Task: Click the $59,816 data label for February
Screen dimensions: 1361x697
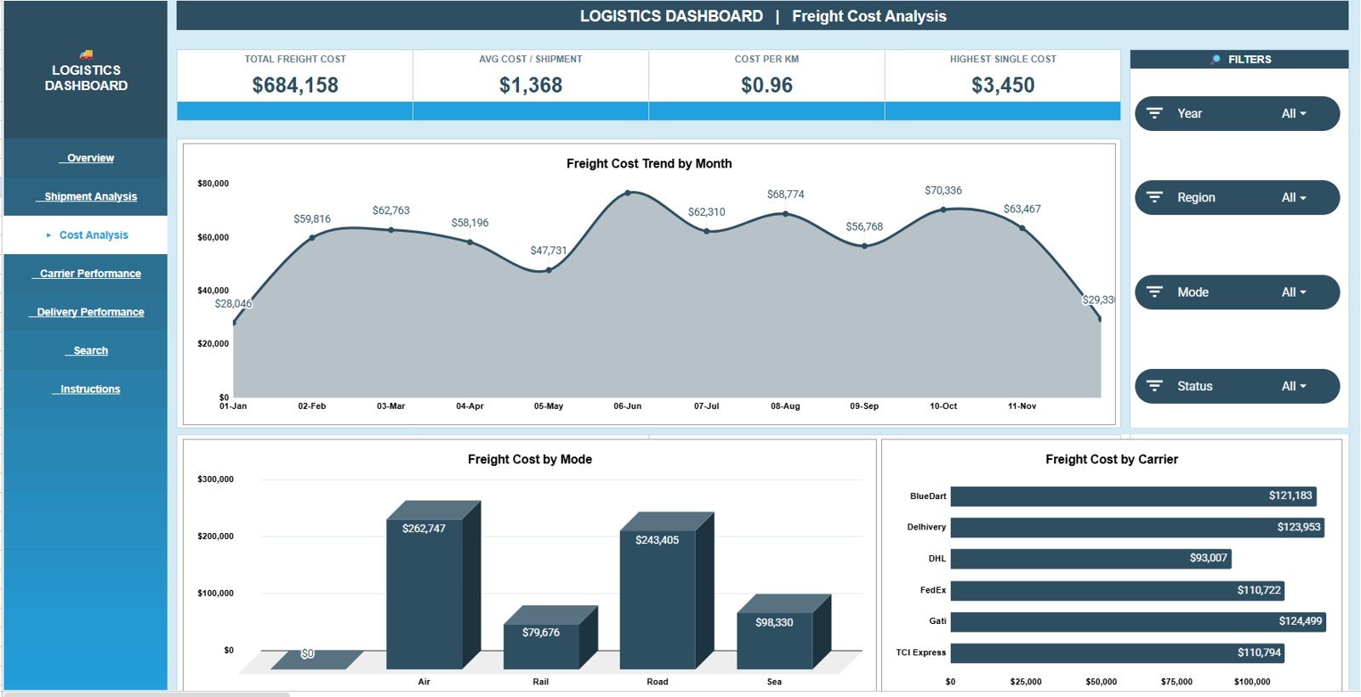Action: click(x=312, y=219)
